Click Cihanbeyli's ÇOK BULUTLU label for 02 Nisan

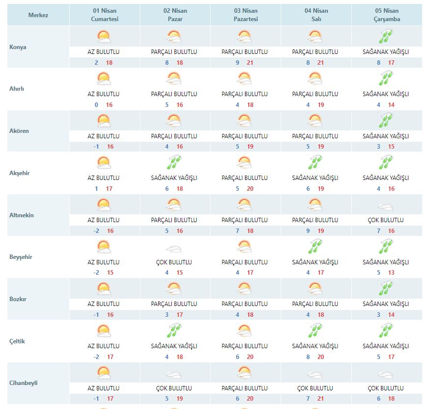174,388
